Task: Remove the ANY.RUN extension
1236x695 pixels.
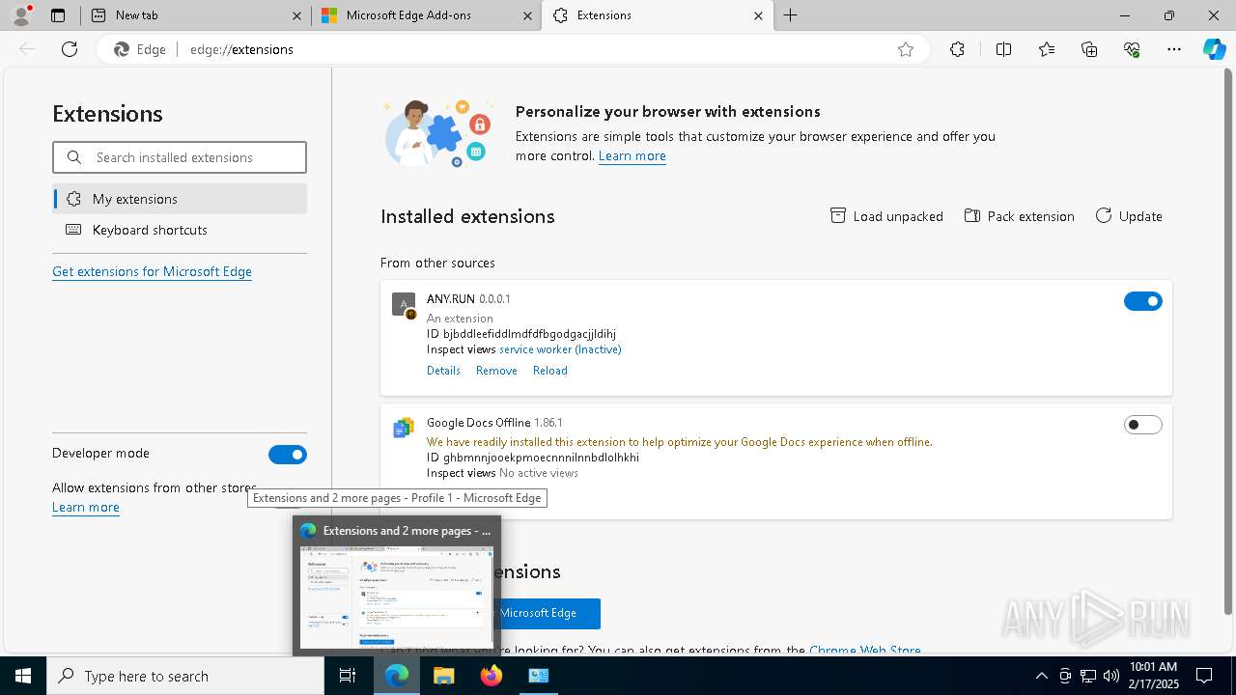Action: 496,371
